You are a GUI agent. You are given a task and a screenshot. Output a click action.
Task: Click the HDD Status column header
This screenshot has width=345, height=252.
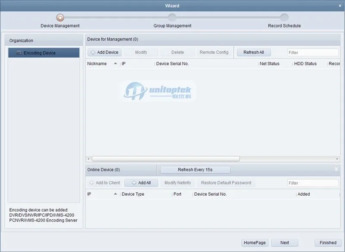click(x=310, y=64)
